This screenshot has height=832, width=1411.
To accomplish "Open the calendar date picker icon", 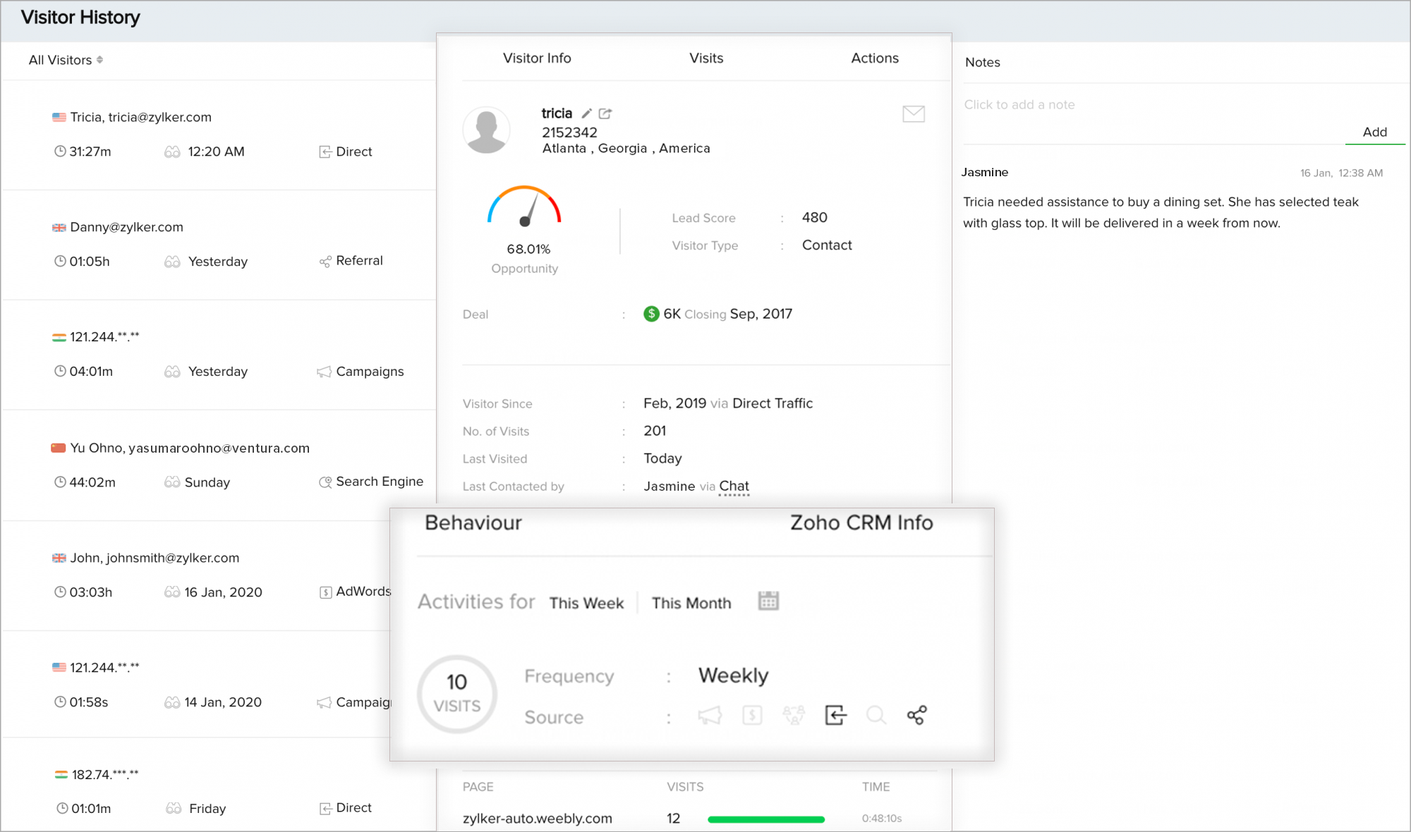I will [768, 601].
